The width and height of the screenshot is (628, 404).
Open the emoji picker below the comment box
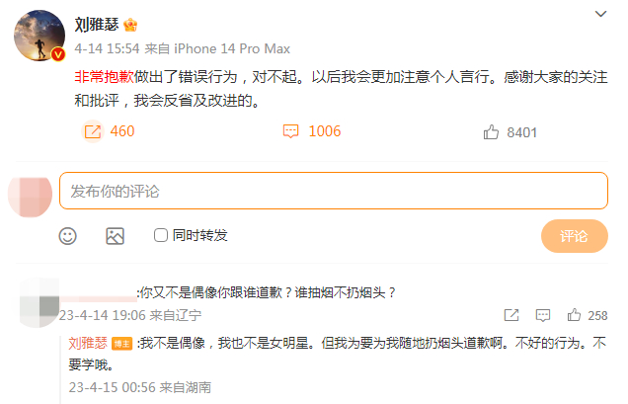pyautogui.click(x=68, y=236)
